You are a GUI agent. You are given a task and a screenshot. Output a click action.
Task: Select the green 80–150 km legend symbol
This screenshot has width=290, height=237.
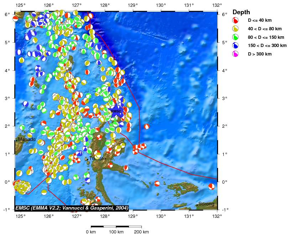[x=235, y=37]
